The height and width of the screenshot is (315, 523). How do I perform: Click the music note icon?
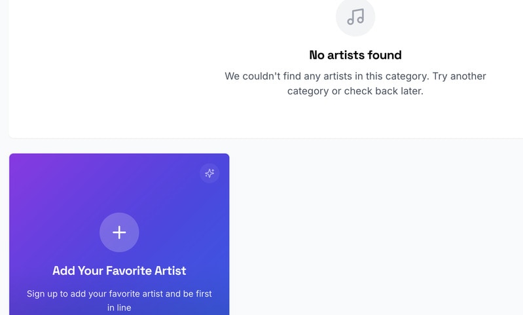355,16
